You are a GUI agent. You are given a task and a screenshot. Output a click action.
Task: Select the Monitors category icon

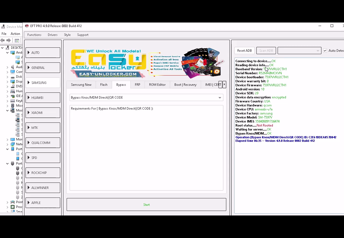point(13,139)
